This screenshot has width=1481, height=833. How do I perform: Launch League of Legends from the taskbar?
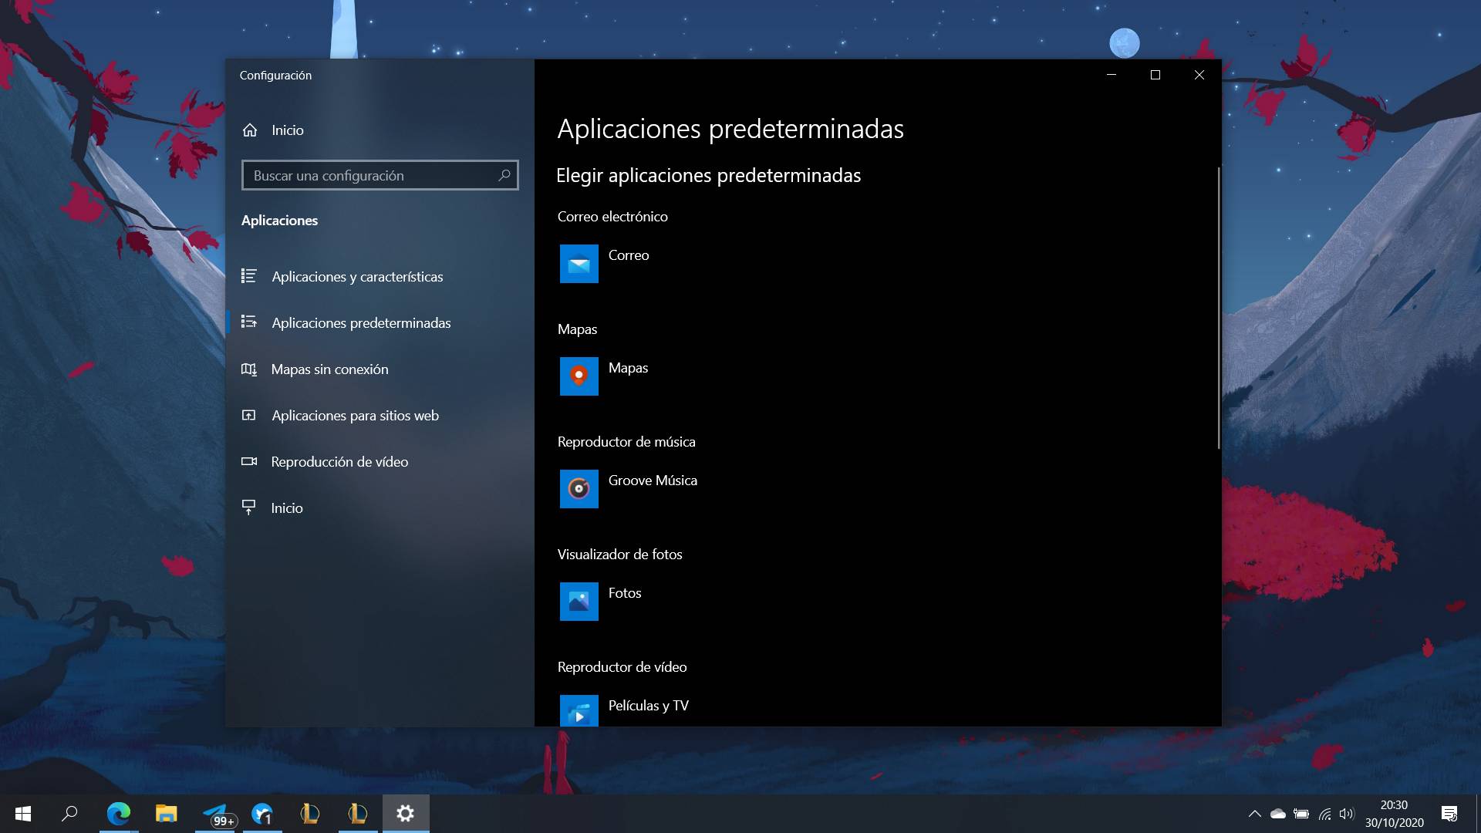click(309, 813)
